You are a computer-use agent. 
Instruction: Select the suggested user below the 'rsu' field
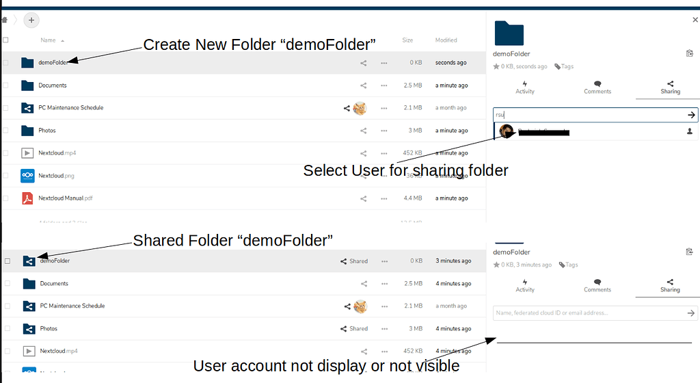(595, 131)
